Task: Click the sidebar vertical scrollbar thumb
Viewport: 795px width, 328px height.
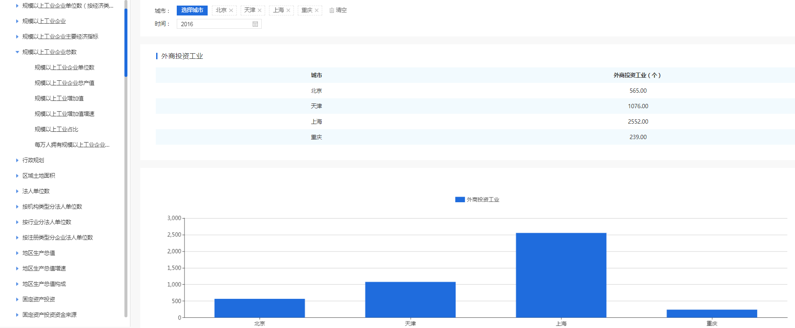Action: click(x=126, y=42)
